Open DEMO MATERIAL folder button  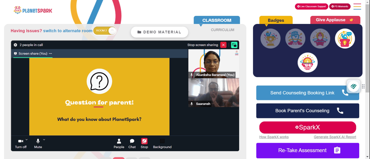[159, 32]
